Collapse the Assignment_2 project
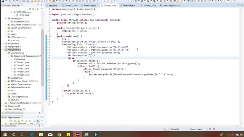This screenshot has height=137, width=244. tap(3, 50)
